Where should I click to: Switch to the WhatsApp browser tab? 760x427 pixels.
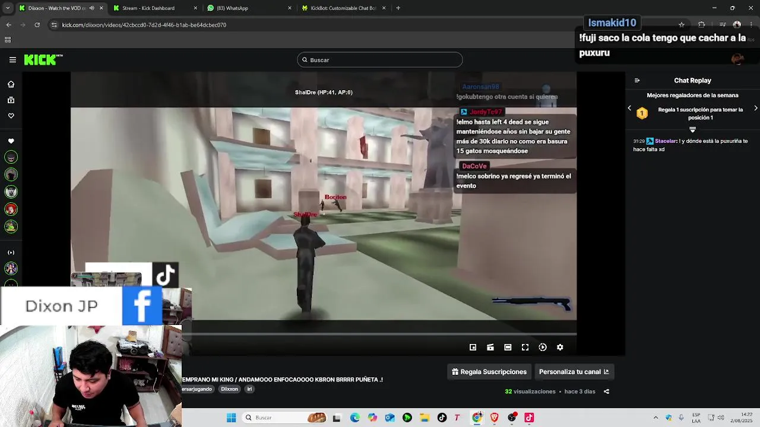[x=249, y=8]
